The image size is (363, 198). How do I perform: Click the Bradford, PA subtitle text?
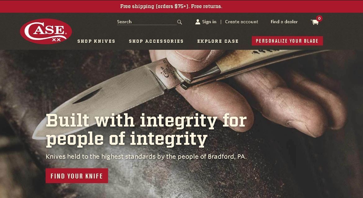(146, 157)
